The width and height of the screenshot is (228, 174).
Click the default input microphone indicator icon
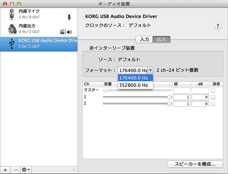[69, 17]
